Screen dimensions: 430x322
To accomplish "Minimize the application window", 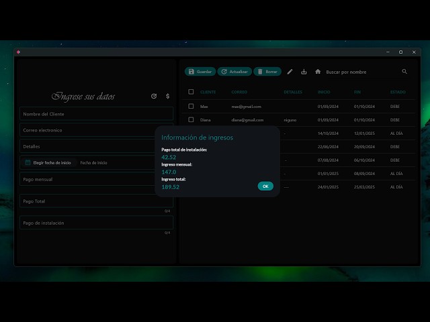I will (388, 52).
